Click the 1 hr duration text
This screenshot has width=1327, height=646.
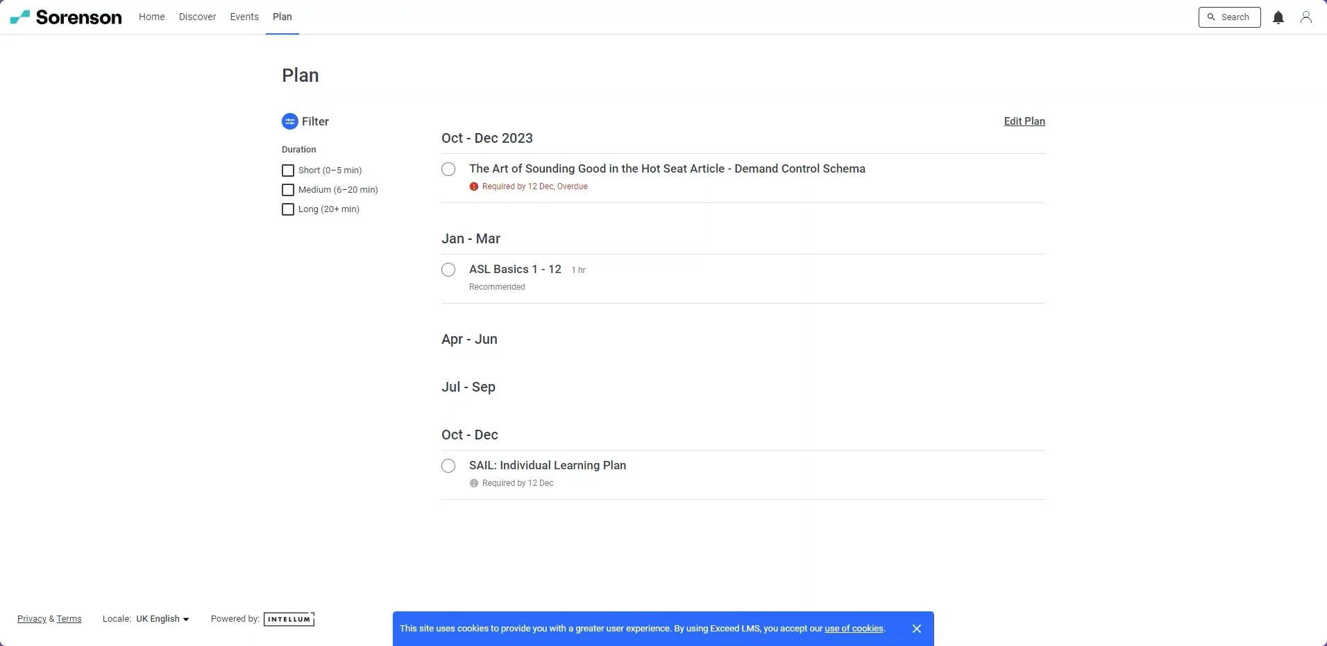tap(578, 270)
